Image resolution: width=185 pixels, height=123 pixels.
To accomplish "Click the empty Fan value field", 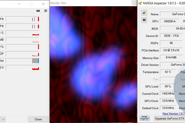I will [168, 79].
